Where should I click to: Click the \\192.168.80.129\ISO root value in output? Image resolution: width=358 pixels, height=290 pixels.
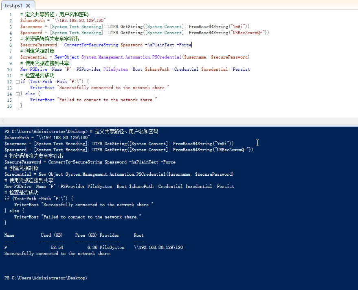tap(158, 247)
